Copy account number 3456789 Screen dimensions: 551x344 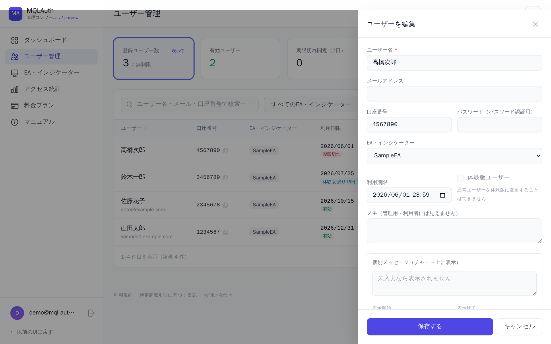tap(226, 177)
